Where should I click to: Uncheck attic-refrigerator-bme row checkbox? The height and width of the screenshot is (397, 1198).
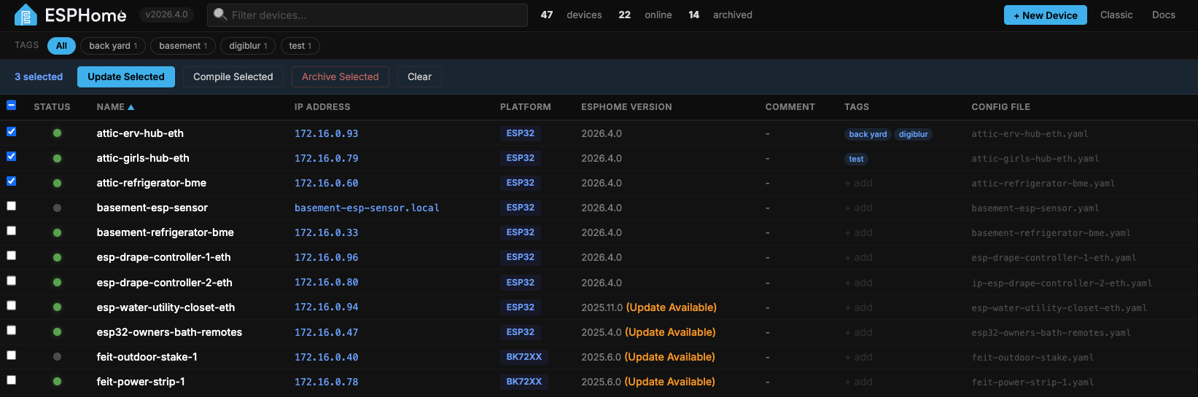11,181
